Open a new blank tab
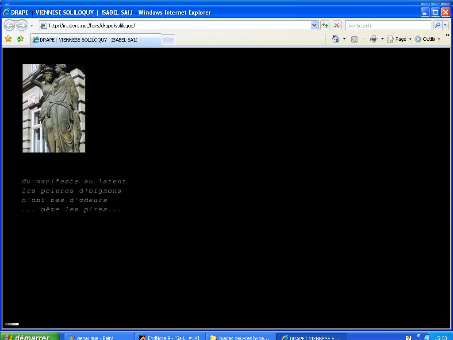Viewport: 453px width, 340px height. tap(169, 40)
